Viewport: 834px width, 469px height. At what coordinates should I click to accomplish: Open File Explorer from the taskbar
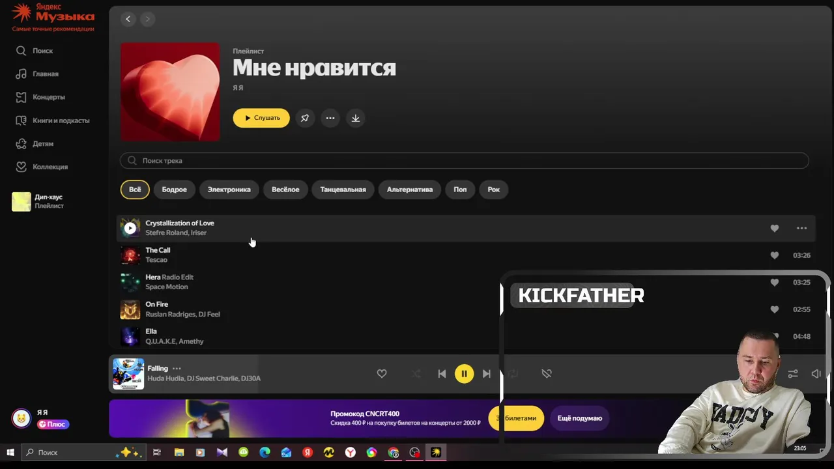click(x=179, y=452)
